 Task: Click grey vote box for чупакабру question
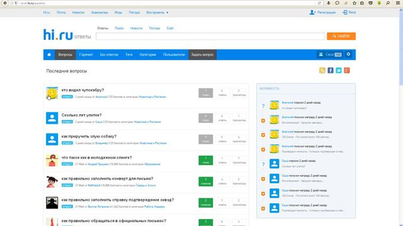pos(206,93)
